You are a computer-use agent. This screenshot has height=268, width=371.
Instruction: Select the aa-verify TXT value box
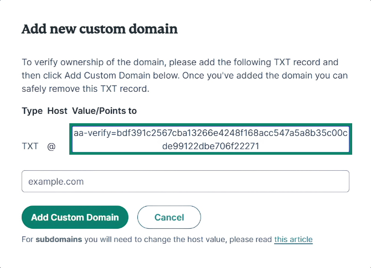point(210,139)
